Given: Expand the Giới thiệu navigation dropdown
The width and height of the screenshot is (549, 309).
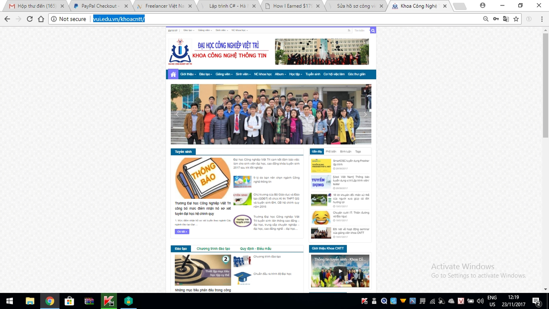Looking at the screenshot, I should tap(188, 74).
